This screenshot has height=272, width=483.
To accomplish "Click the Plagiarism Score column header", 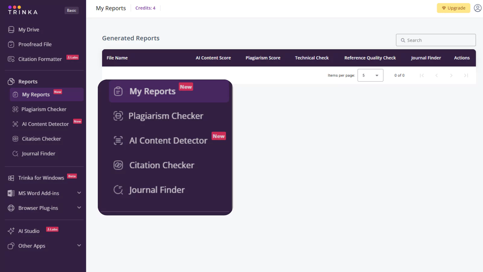I will point(263,58).
